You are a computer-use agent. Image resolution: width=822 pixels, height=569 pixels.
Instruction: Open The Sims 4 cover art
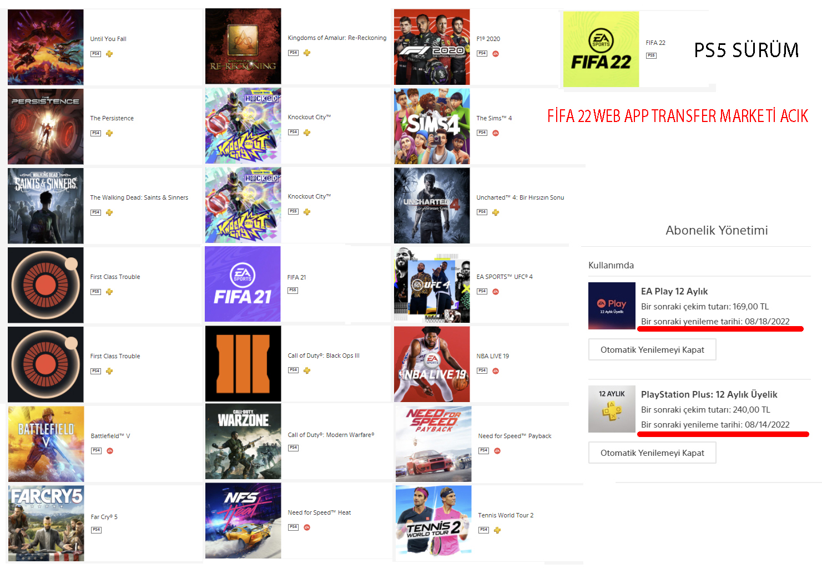pos(432,126)
